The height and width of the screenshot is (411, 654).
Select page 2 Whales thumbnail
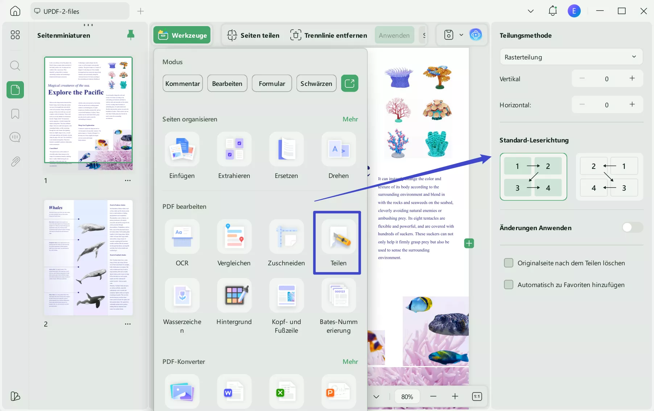(88, 257)
